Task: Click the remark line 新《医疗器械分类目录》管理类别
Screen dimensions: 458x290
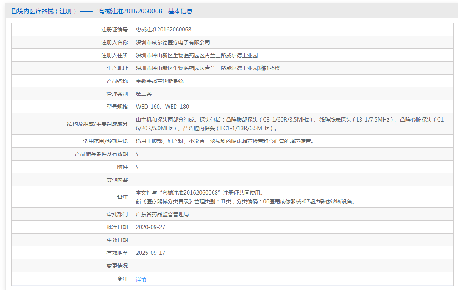Action: (246, 201)
